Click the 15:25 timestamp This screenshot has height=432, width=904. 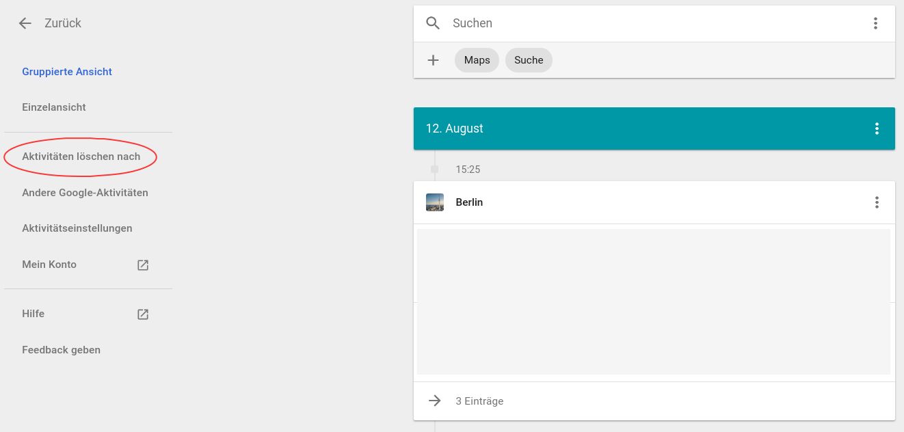click(468, 170)
